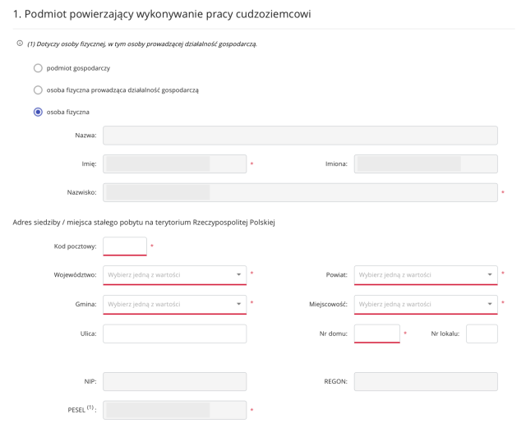
Task: Click the Imię input field
Action: pyautogui.click(x=174, y=164)
